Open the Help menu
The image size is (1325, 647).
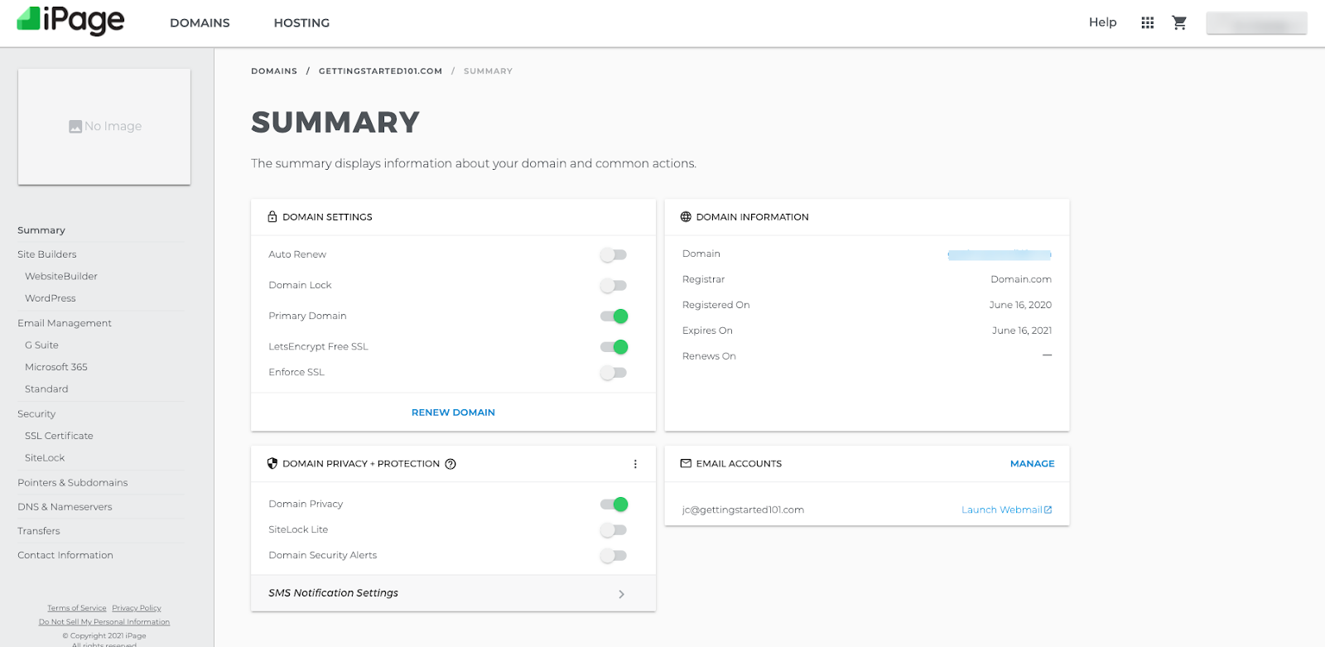1102,22
